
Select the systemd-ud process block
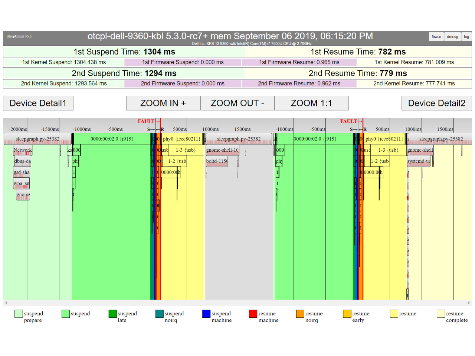pyautogui.click(x=419, y=161)
